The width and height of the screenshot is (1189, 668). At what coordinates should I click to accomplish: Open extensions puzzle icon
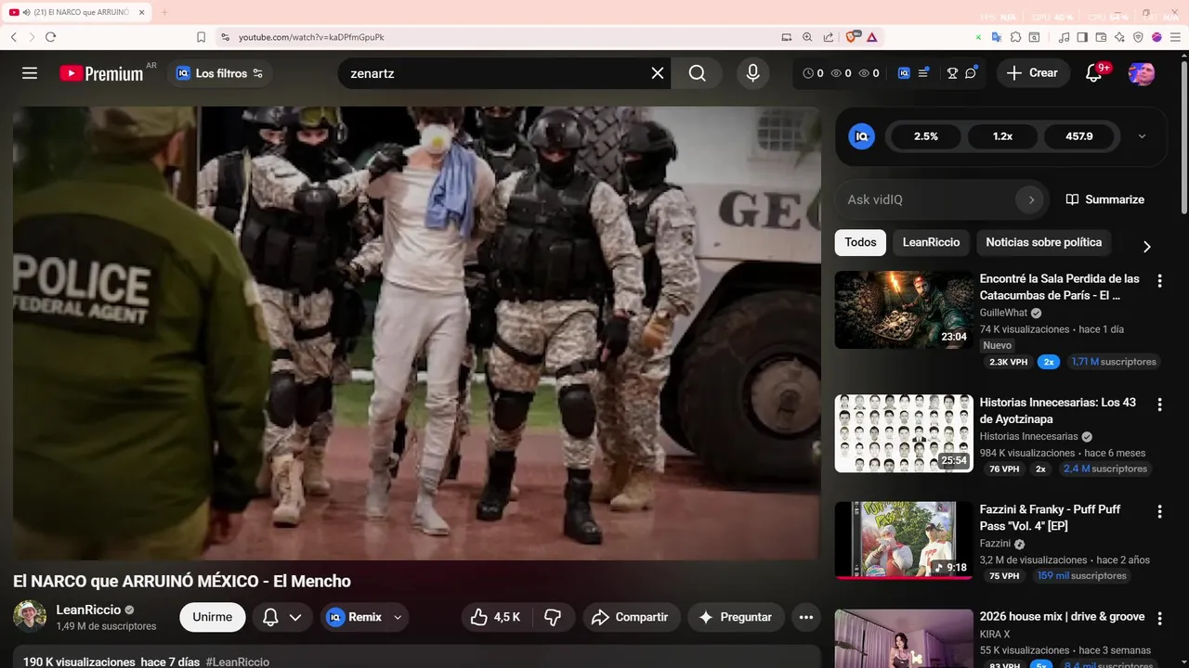point(1015,37)
